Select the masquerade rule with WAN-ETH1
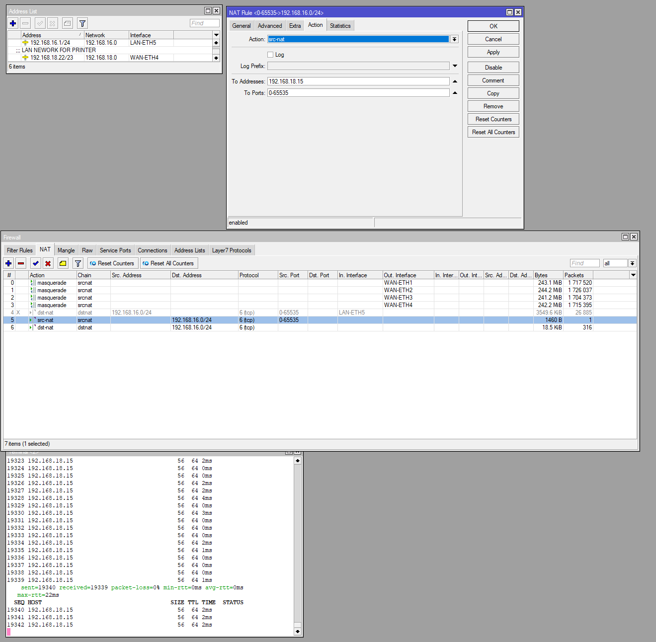 [320, 283]
